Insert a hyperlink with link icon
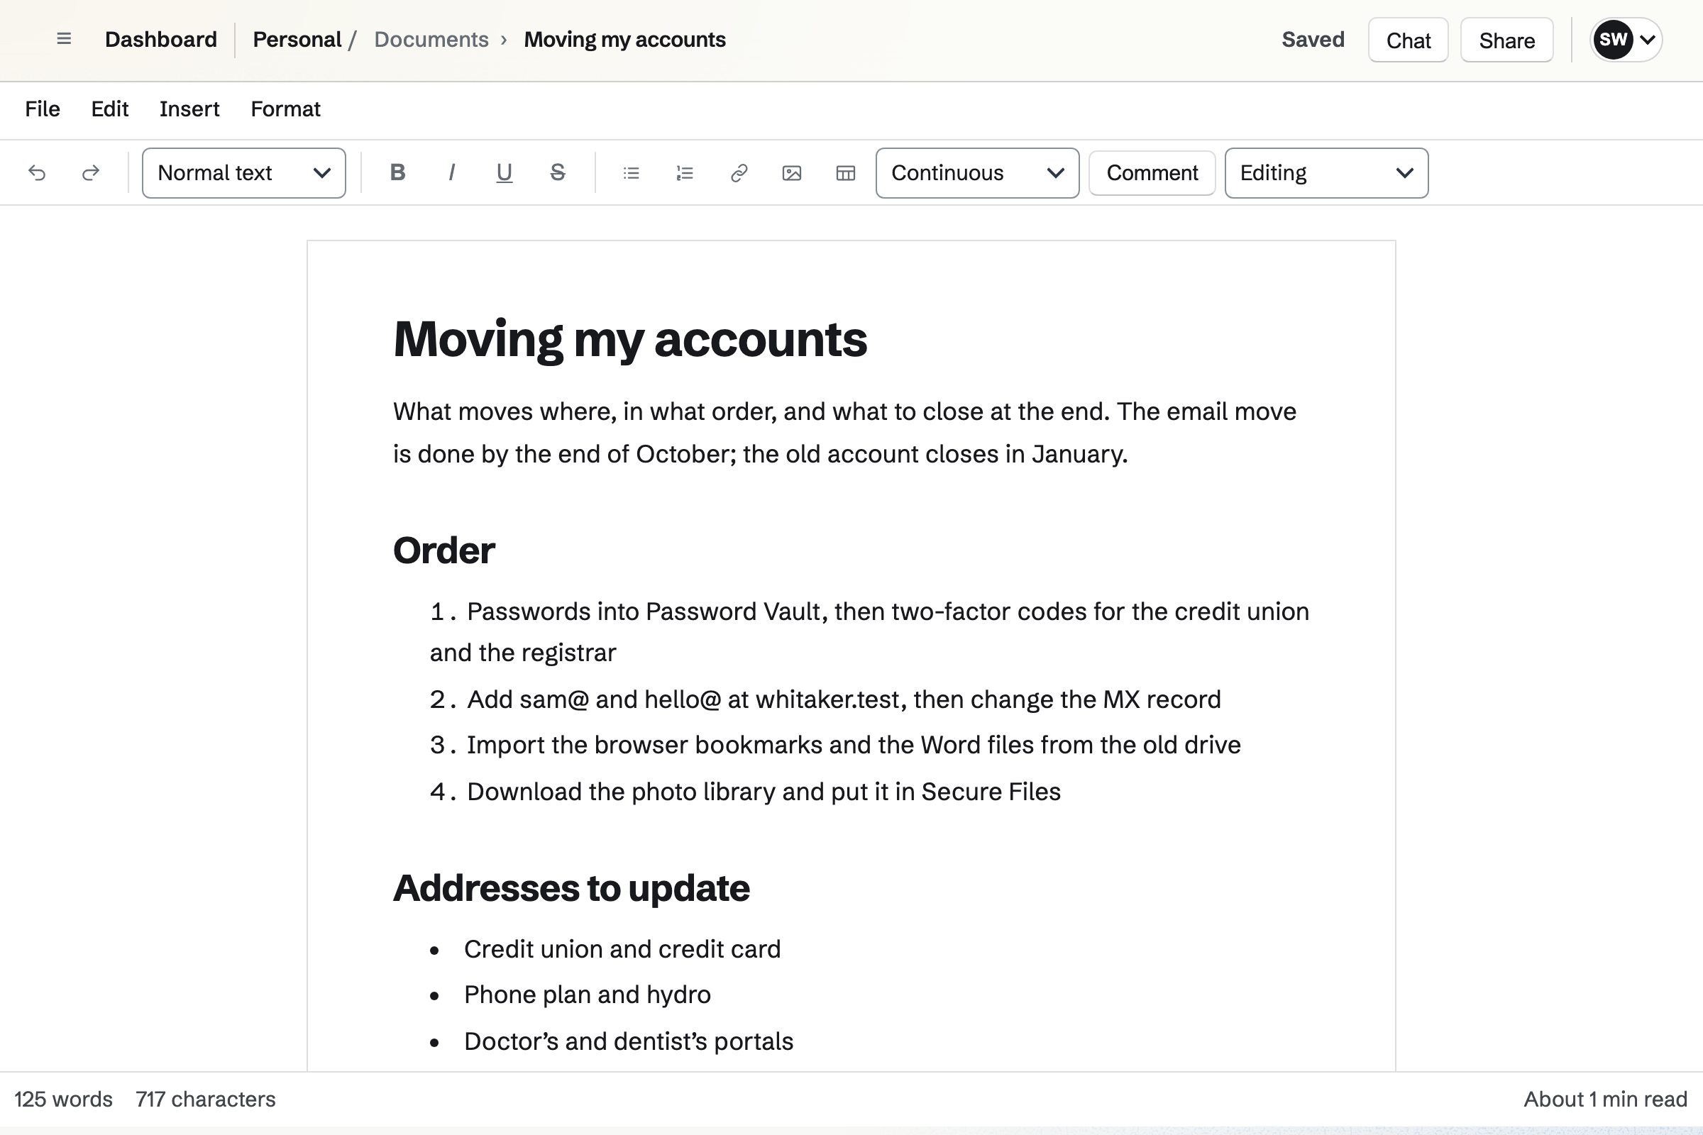Screen dimensions: 1703x1135 point(739,173)
